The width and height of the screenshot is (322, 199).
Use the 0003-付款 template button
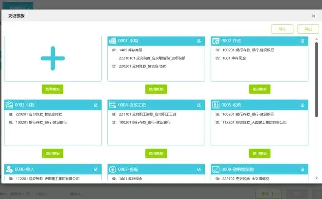[53, 153]
